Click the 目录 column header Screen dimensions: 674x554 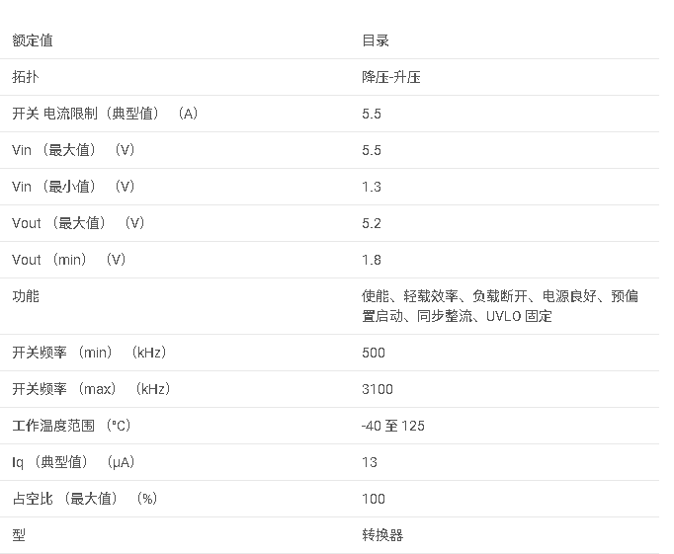tap(376, 40)
